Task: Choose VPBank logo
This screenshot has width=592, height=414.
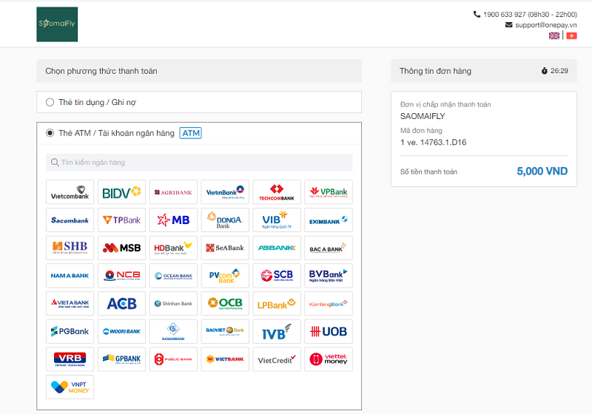Action: coord(329,192)
